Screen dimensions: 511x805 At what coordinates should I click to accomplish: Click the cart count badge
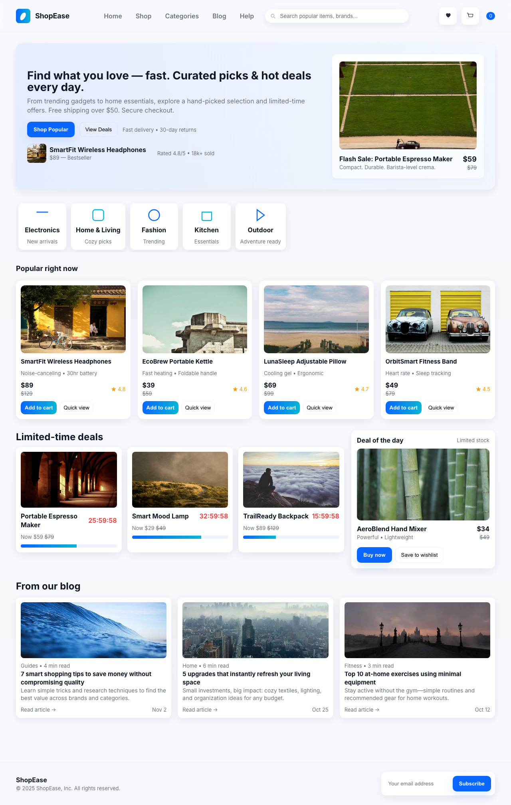[x=491, y=16]
